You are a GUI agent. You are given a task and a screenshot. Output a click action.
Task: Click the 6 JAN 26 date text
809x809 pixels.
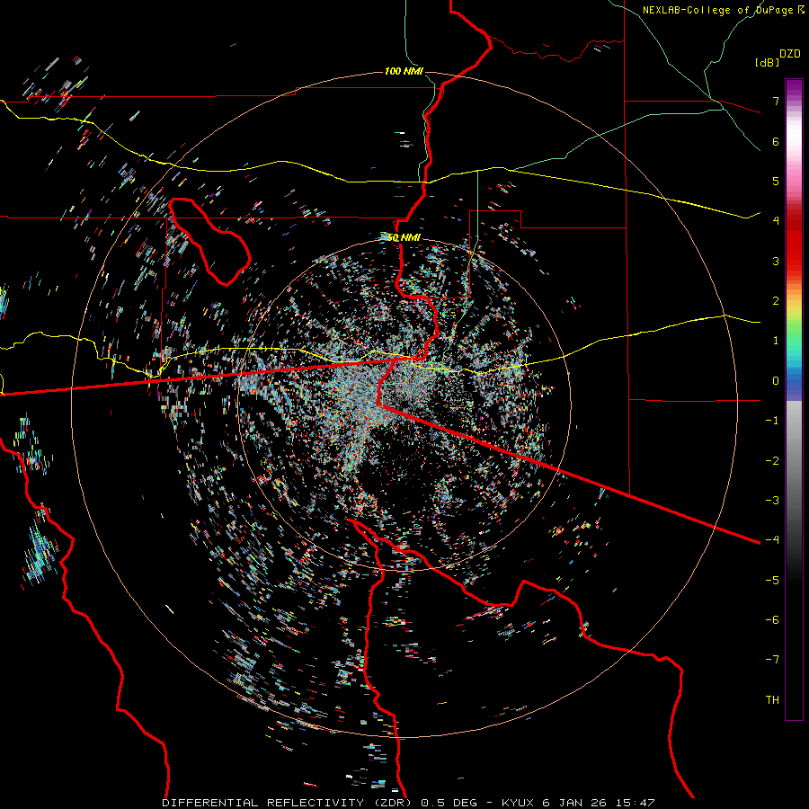coord(574,803)
